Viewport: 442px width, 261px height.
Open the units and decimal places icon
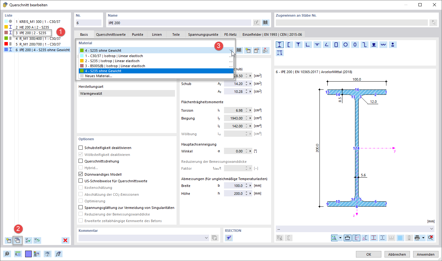[18, 254]
